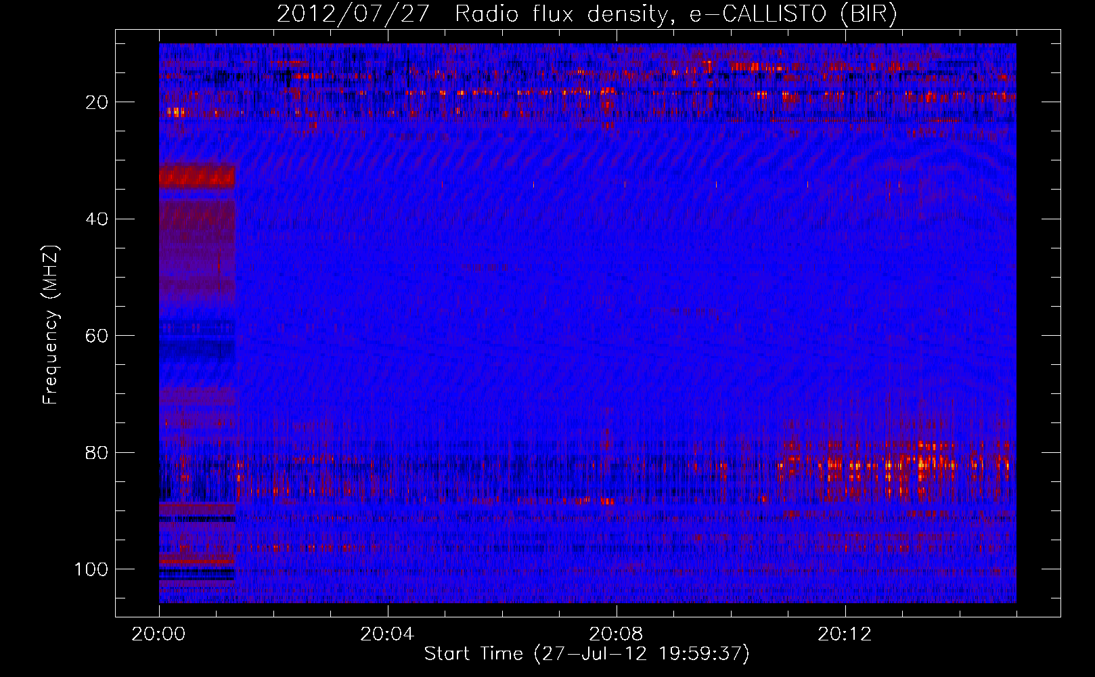Screen dimensions: 1095x677
Task: Click the '20:12' time tick label
Action: coord(845,634)
